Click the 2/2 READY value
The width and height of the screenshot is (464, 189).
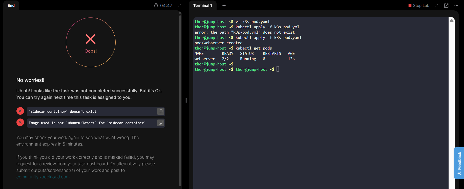click(225, 59)
